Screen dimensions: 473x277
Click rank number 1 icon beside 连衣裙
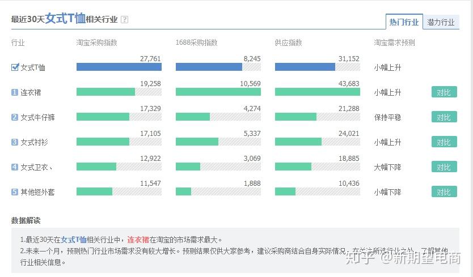(x=15, y=92)
